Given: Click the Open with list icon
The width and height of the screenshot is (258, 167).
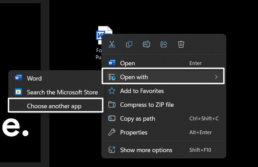Looking at the screenshot, I should click(x=112, y=77).
